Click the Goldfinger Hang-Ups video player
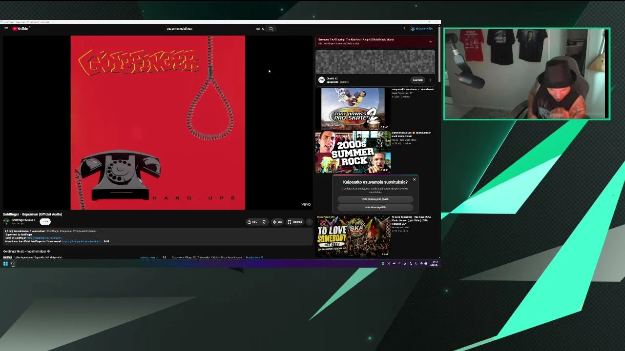The width and height of the screenshot is (625, 351). pos(158,122)
